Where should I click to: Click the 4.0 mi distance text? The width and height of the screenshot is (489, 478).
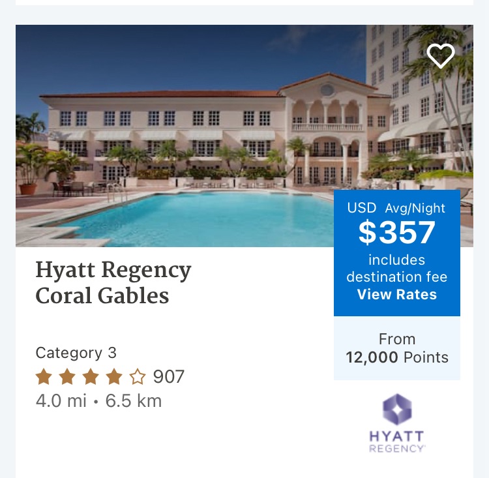coord(61,400)
